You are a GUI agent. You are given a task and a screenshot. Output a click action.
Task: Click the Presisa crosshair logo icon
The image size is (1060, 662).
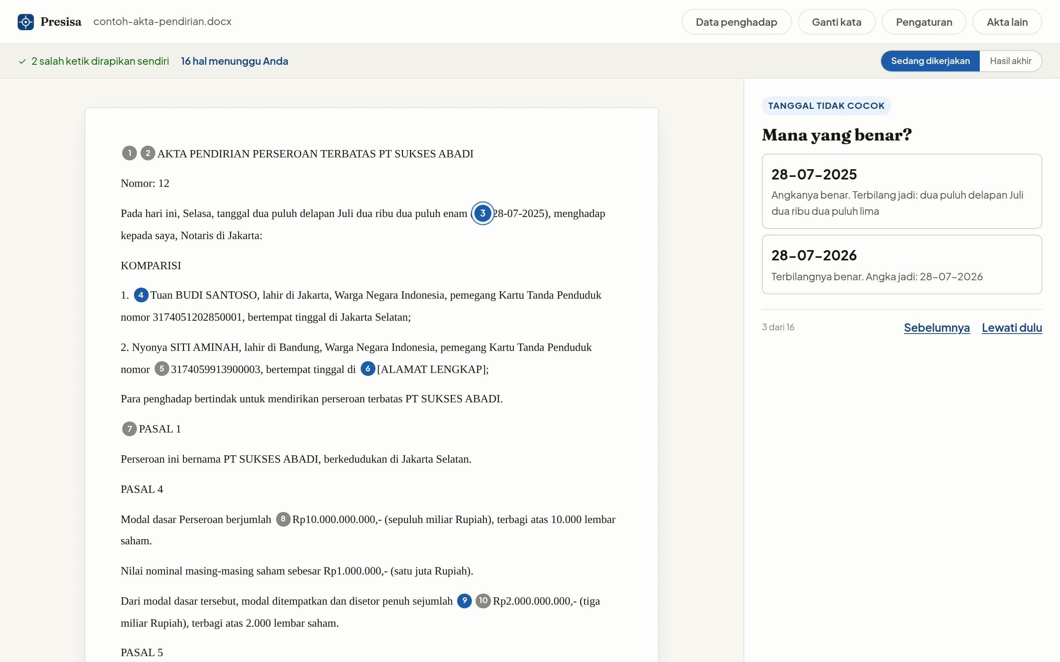click(x=25, y=22)
